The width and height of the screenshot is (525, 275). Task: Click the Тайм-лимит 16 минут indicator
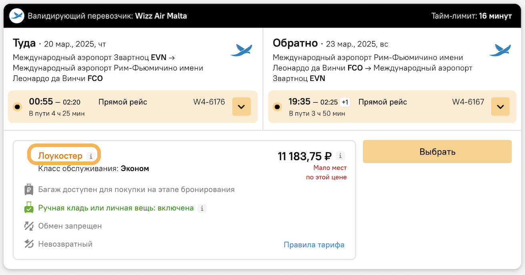(x=471, y=16)
